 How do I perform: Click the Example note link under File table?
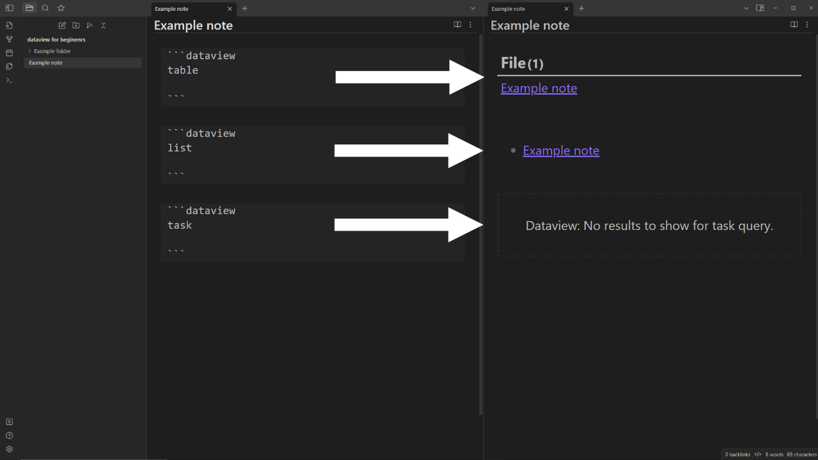[539, 88]
